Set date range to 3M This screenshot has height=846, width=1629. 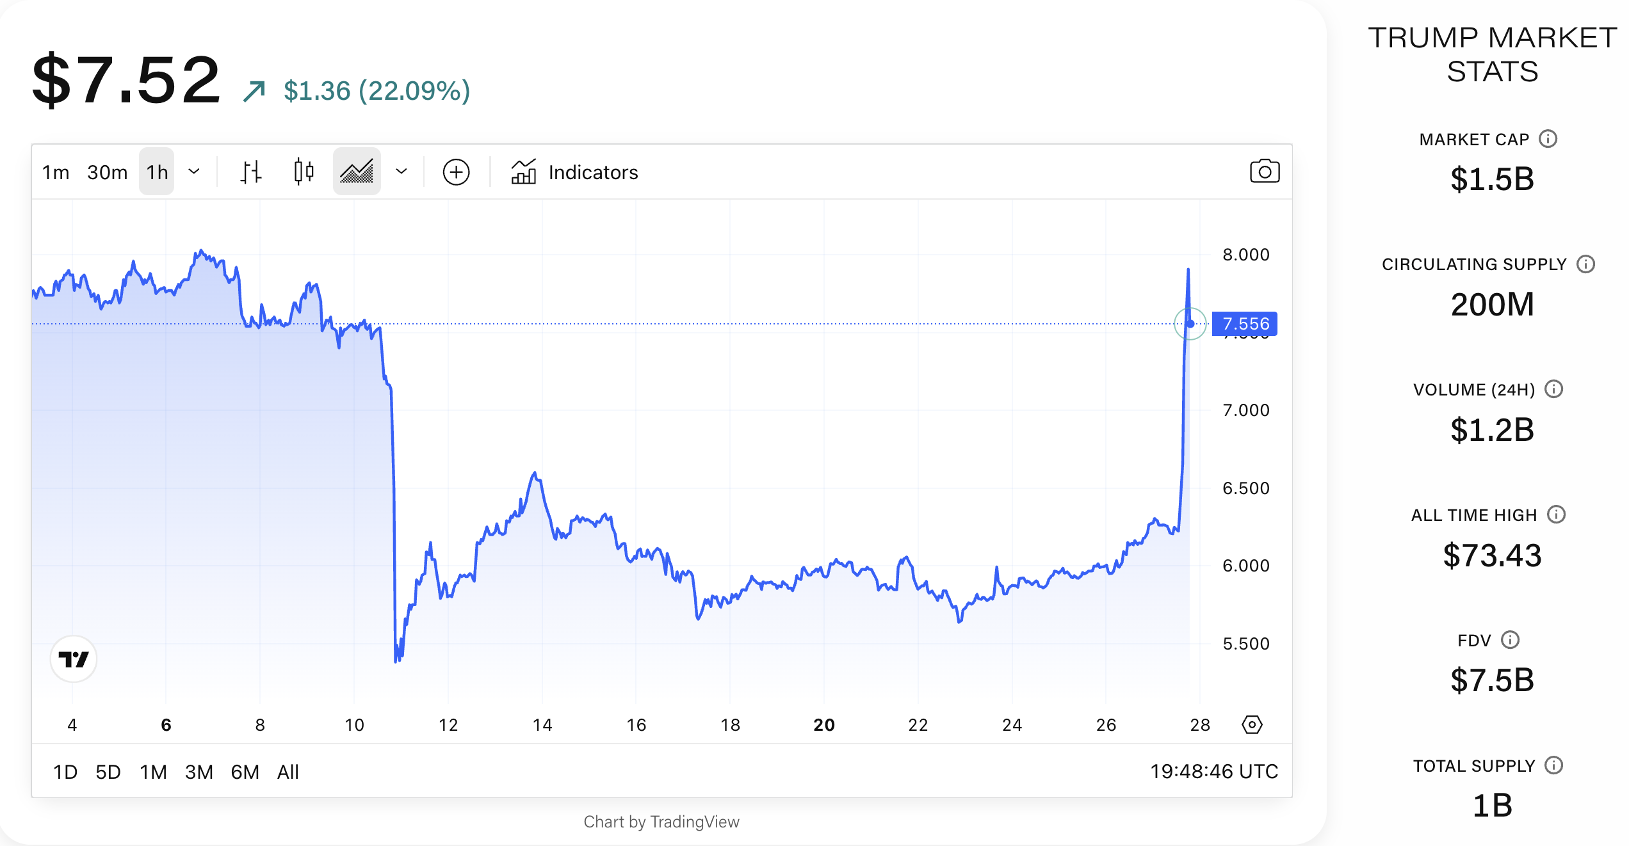click(199, 772)
